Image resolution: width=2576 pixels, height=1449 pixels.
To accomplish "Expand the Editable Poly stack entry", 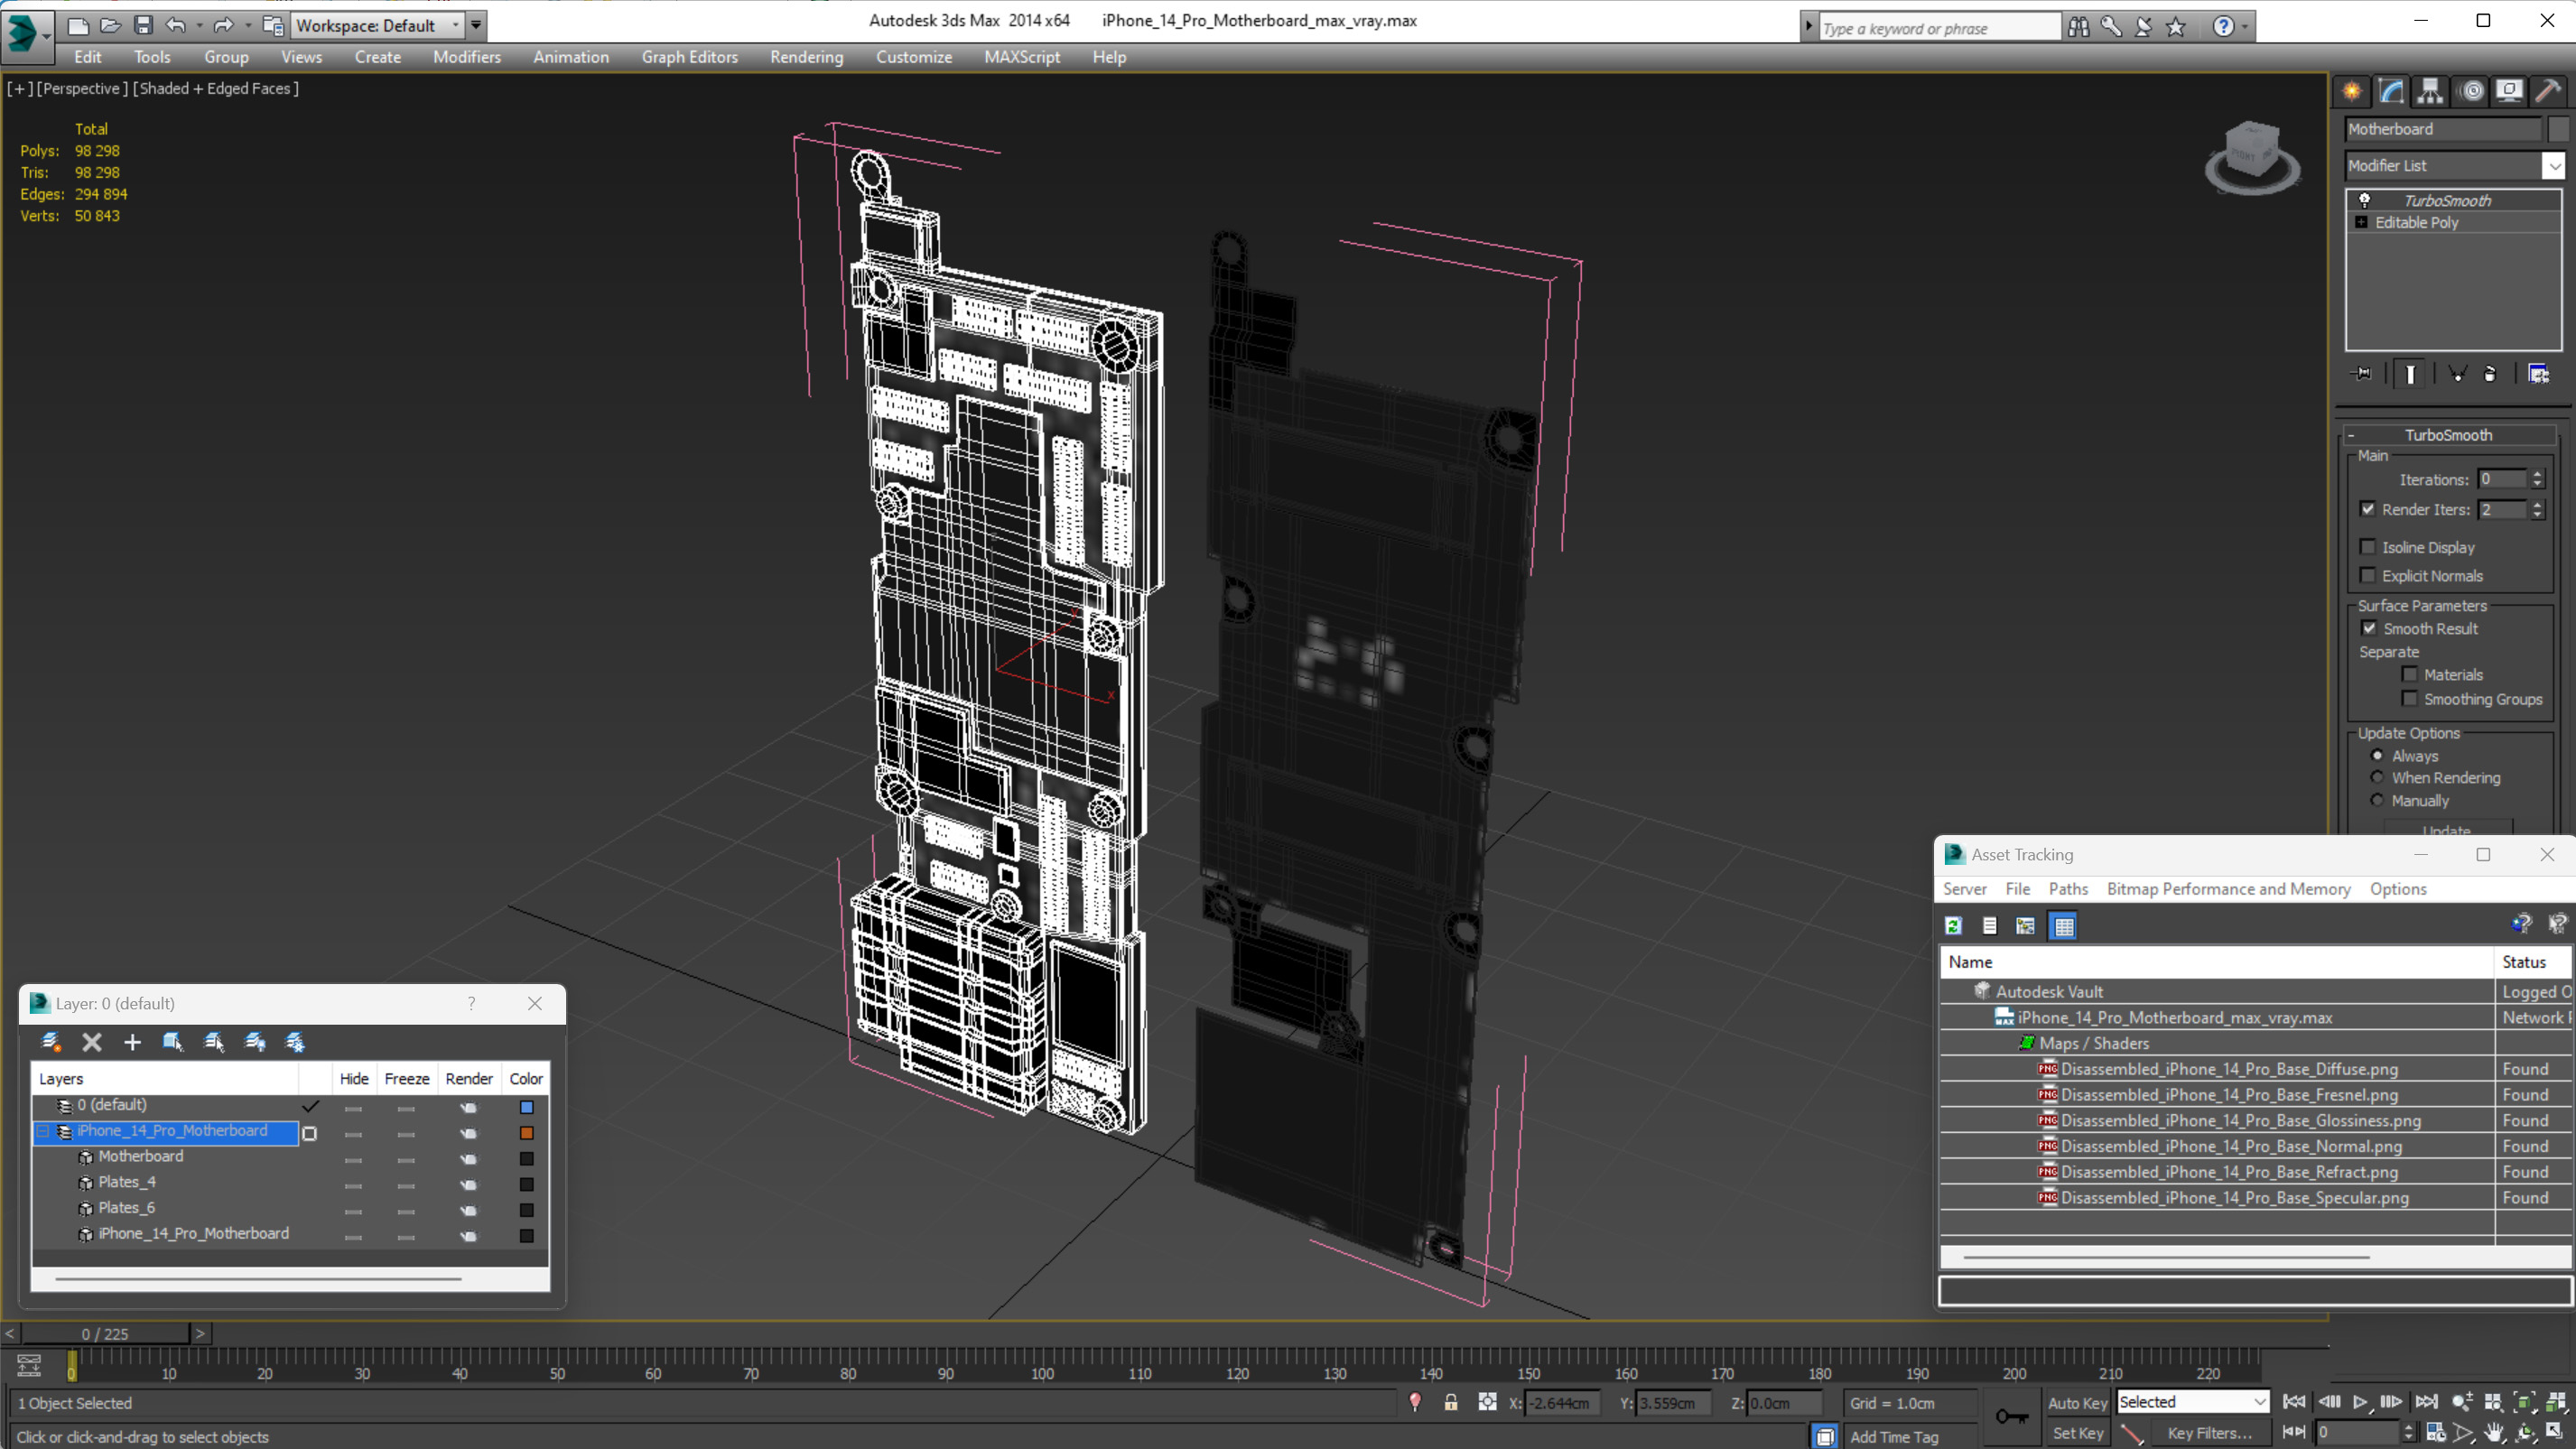I will click(x=2361, y=222).
